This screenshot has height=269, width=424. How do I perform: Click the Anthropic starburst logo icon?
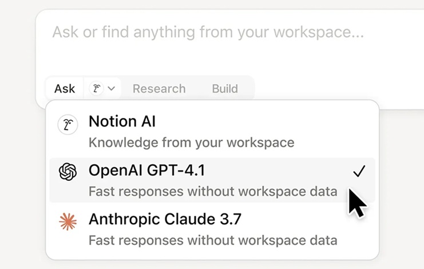coord(68,221)
